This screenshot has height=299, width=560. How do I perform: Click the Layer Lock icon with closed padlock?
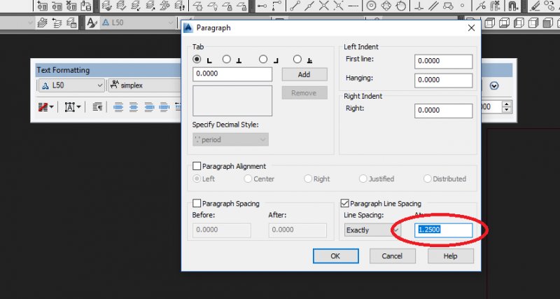click(x=227, y=6)
